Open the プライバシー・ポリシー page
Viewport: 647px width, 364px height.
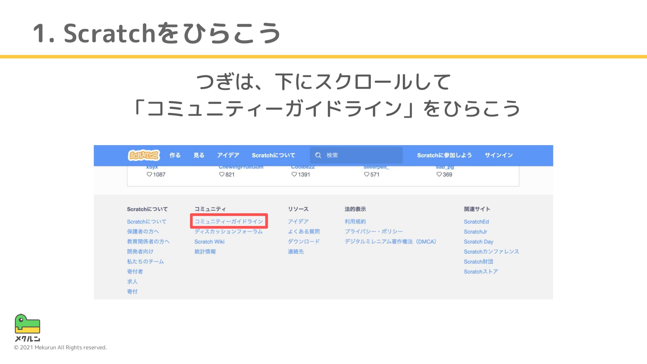pyautogui.click(x=374, y=232)
